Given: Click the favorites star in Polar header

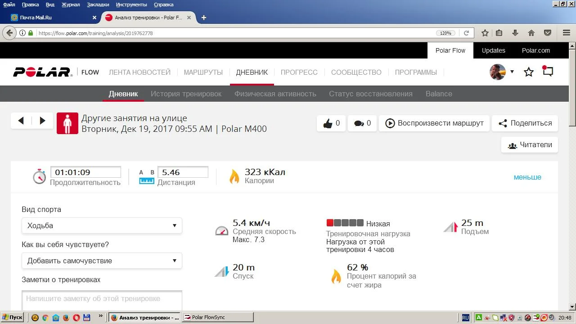Looking at the screenshot, I should (x=529, y=72).
